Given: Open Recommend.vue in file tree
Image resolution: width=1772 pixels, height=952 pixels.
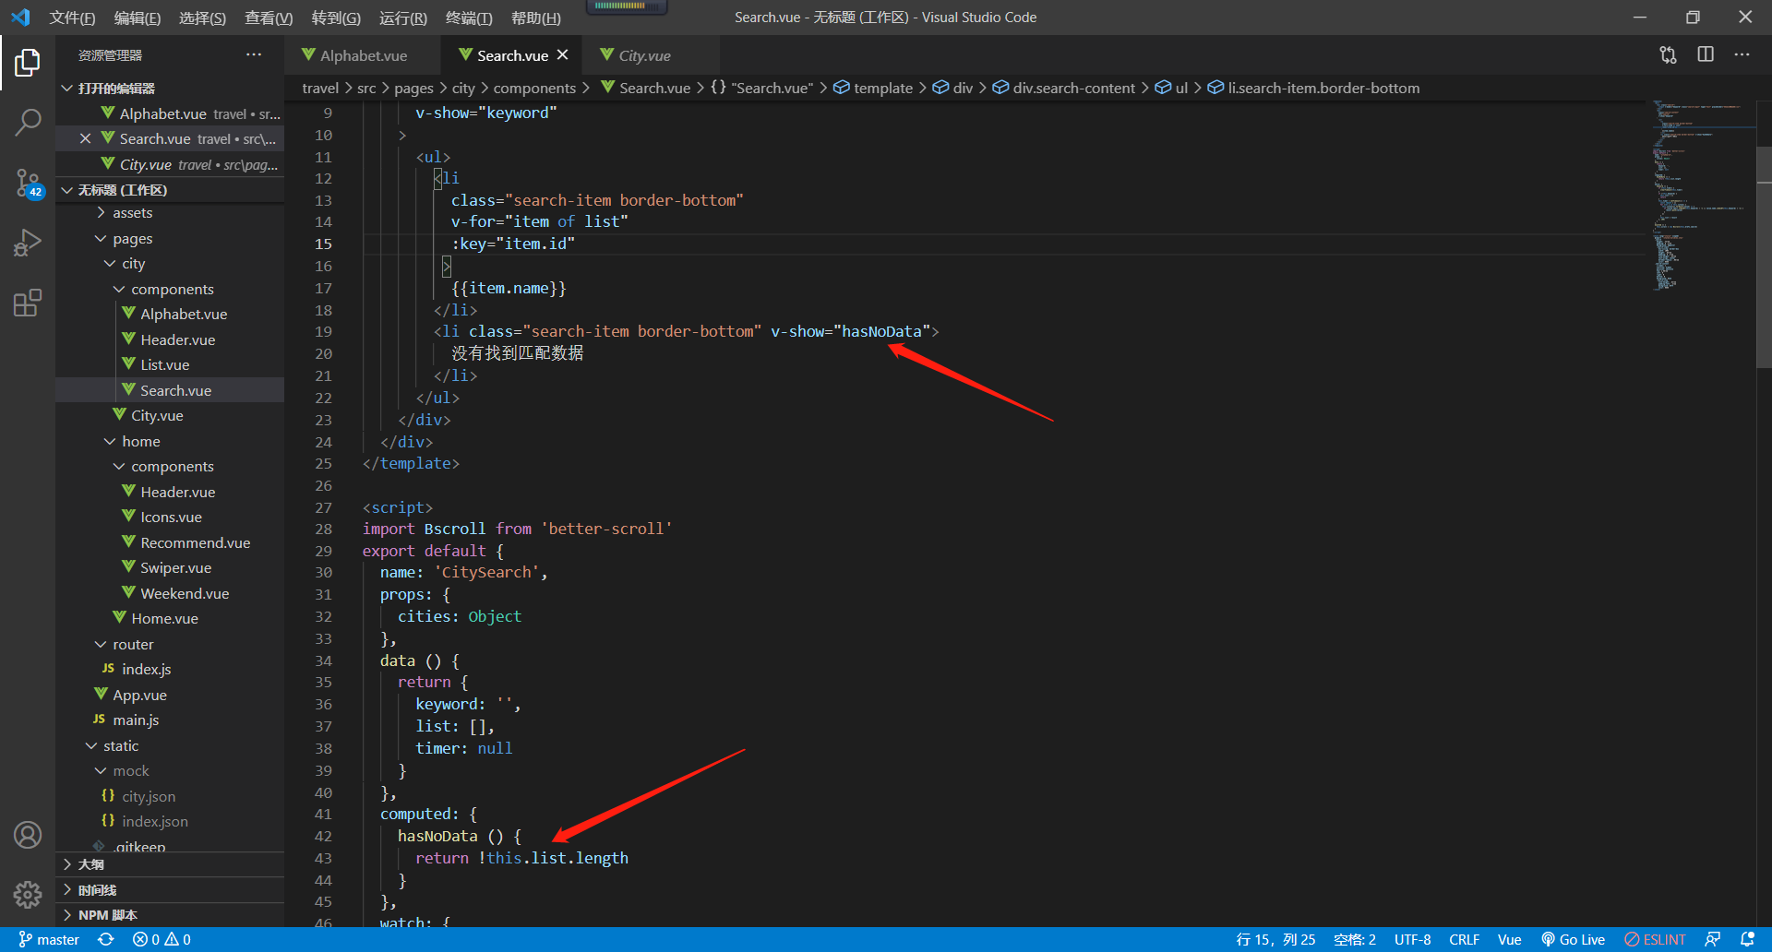Looking at the screenshot, I should pyautogui.click(x=195, y=542).
